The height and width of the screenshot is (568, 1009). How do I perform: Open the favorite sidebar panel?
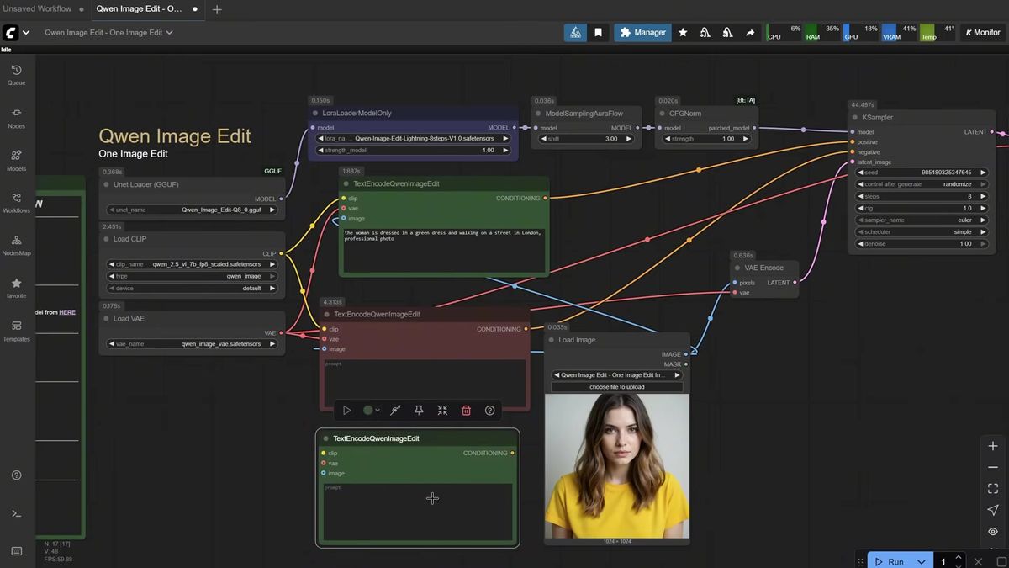(17, 288)
